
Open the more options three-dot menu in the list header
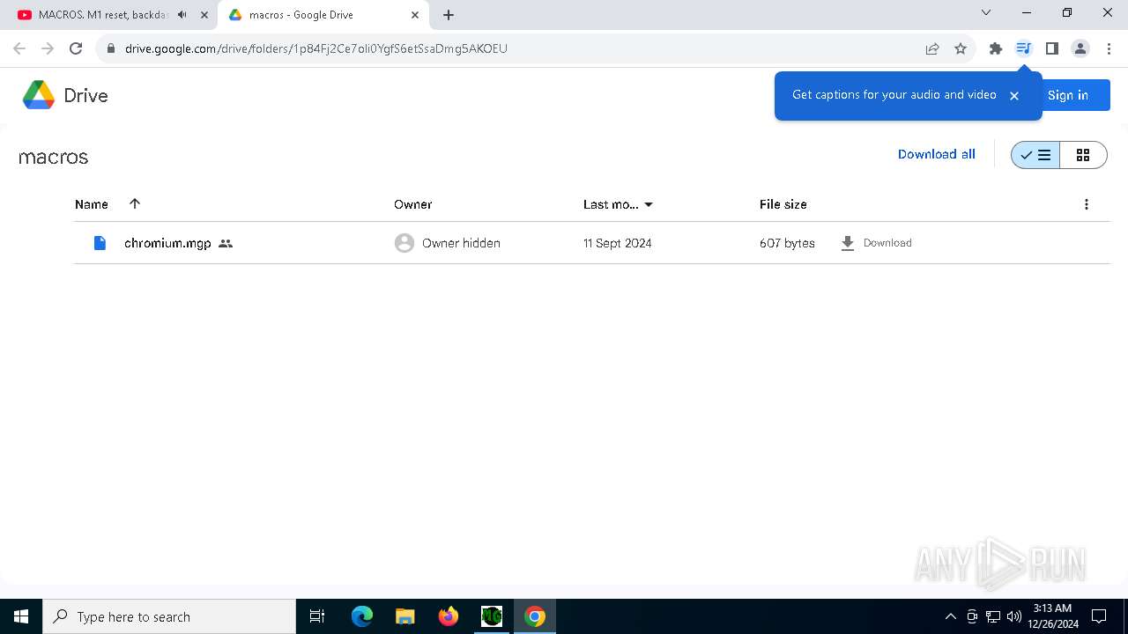pyautogui.click(x=1086, y=204)
